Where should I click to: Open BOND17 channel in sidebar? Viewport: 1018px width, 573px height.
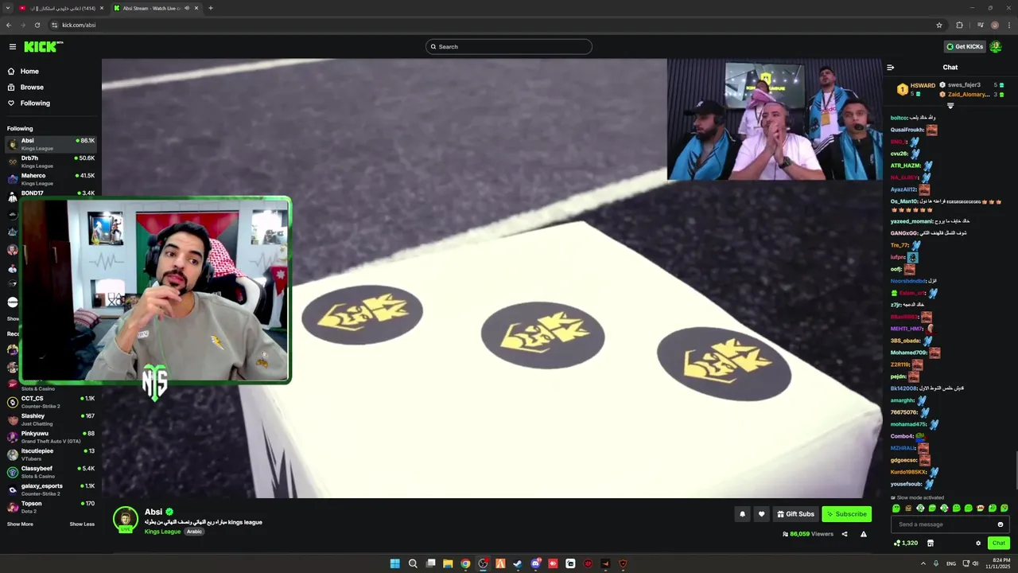51,193
